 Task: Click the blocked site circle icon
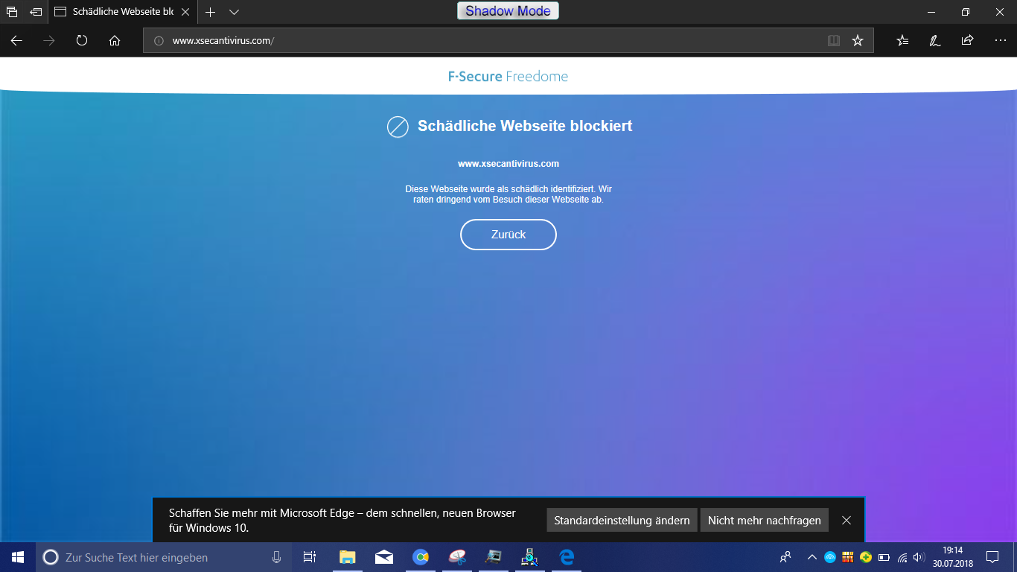tap(398, 127)
